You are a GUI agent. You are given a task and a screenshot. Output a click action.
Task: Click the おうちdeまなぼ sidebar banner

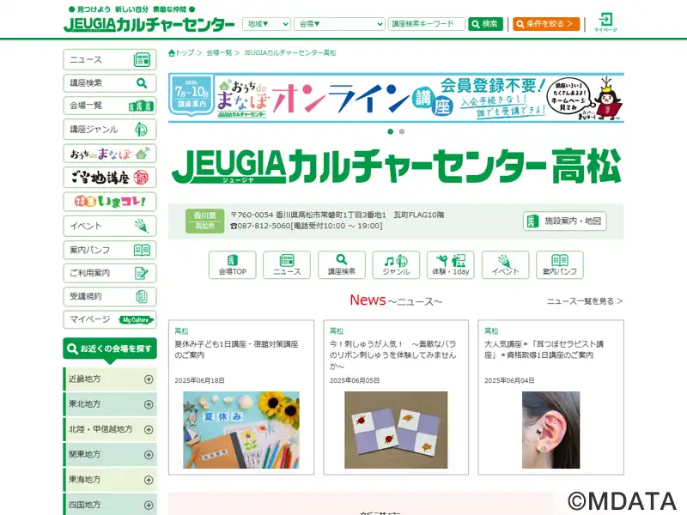pyautogui.click(x=110, y=154)
